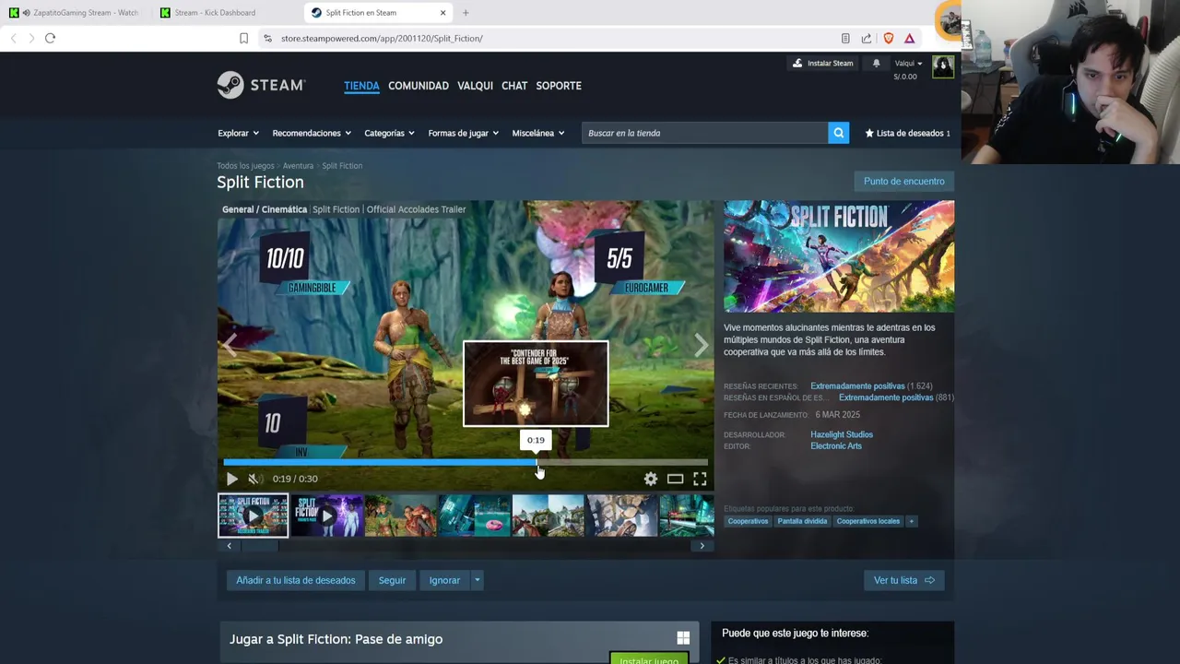Screen dimensions: 1180x664
Task: Open Punto de encuentro community hub
Action: 903,182
